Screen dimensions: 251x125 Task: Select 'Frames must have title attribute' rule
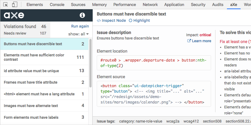click(x=44, y=82)
